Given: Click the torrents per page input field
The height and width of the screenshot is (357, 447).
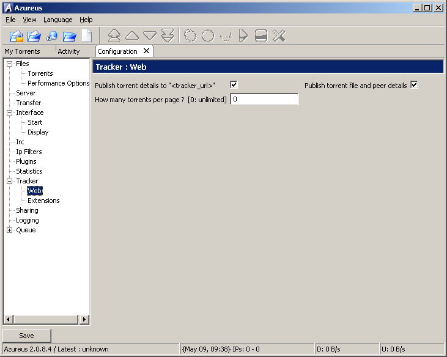Looking at the screenshot, I should point(264,99).
